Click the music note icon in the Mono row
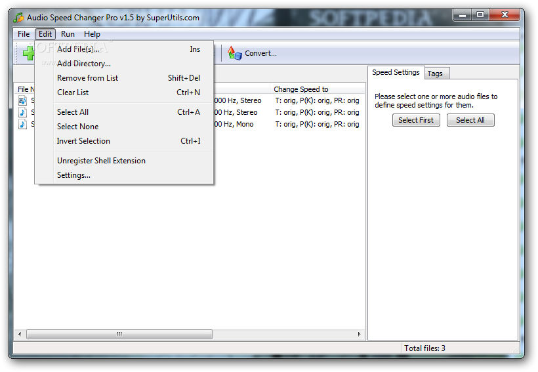Screen dimensions: 538x372 23,124
